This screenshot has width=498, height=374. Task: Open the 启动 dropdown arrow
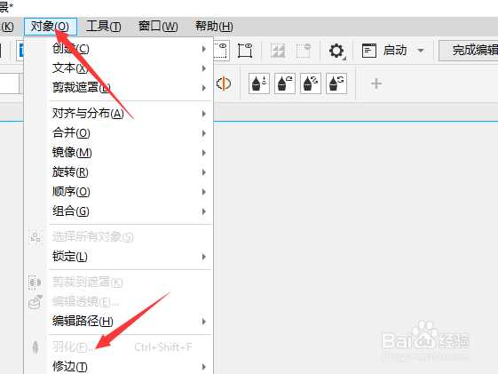(x=421, y=51)
